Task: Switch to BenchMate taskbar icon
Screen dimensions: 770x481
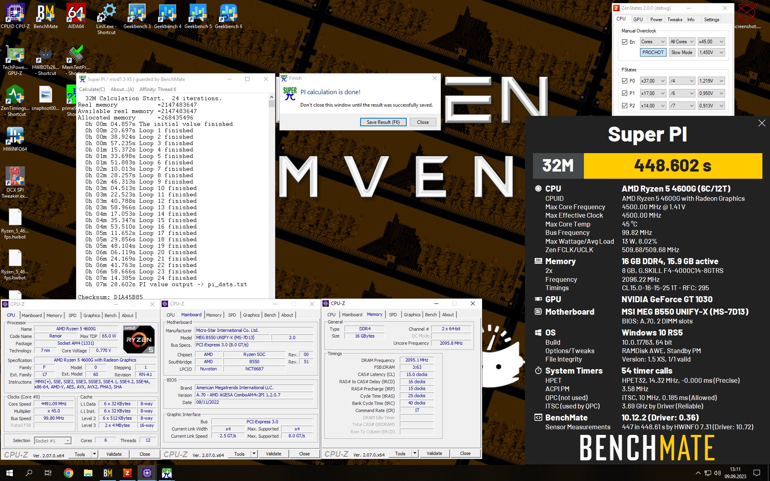Action: [x=108, y=473]
